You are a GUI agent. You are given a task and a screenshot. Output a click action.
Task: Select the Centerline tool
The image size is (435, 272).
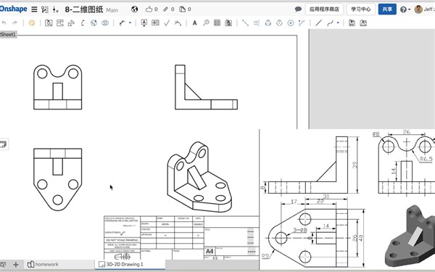pyautogui.click(x=245, y=22)
